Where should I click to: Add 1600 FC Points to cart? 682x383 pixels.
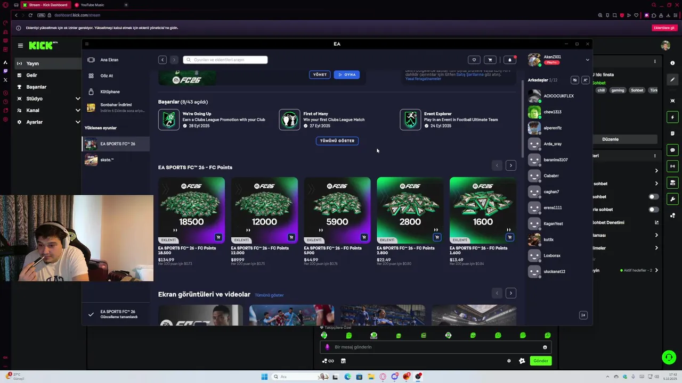[x=510, y=237]
